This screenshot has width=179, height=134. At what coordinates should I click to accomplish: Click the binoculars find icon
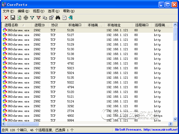coord(58,18)
